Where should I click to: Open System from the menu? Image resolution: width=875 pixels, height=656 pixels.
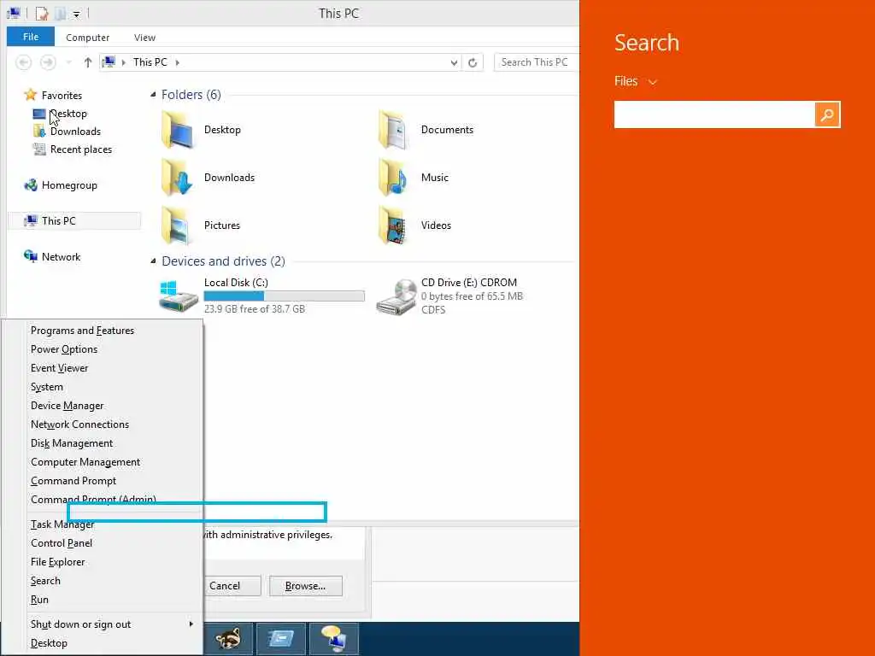click(x=47, y=387)
